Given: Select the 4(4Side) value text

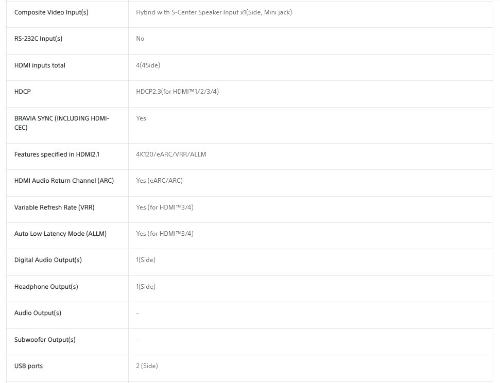Looking at the screenshot, I should tap(148, 65).
